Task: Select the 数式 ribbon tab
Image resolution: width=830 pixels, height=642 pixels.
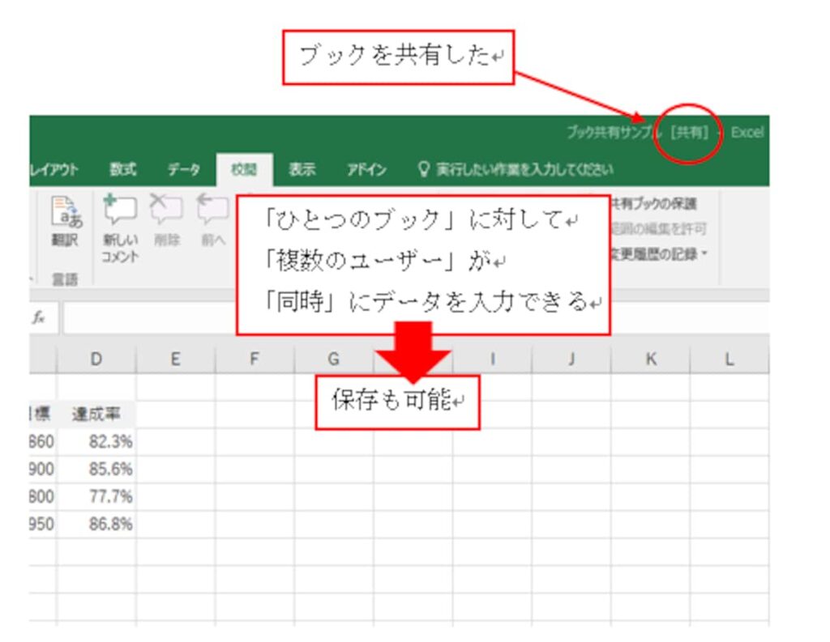Action: pyautogui.click(x=123, y=170)
